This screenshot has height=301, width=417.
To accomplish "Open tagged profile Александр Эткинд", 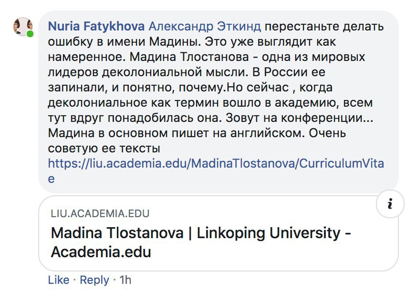I will 205,26.
